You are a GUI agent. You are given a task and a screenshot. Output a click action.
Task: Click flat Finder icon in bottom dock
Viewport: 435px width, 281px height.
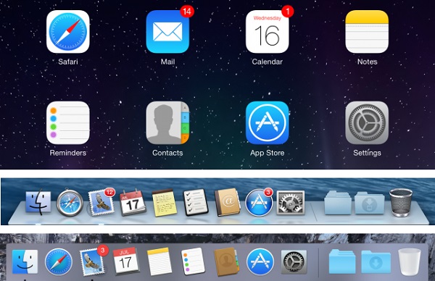point(25,262)
